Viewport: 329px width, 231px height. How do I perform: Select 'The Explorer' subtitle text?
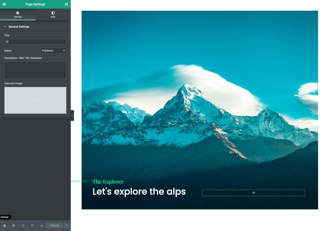pyautogui.click(x=108, y=182)
